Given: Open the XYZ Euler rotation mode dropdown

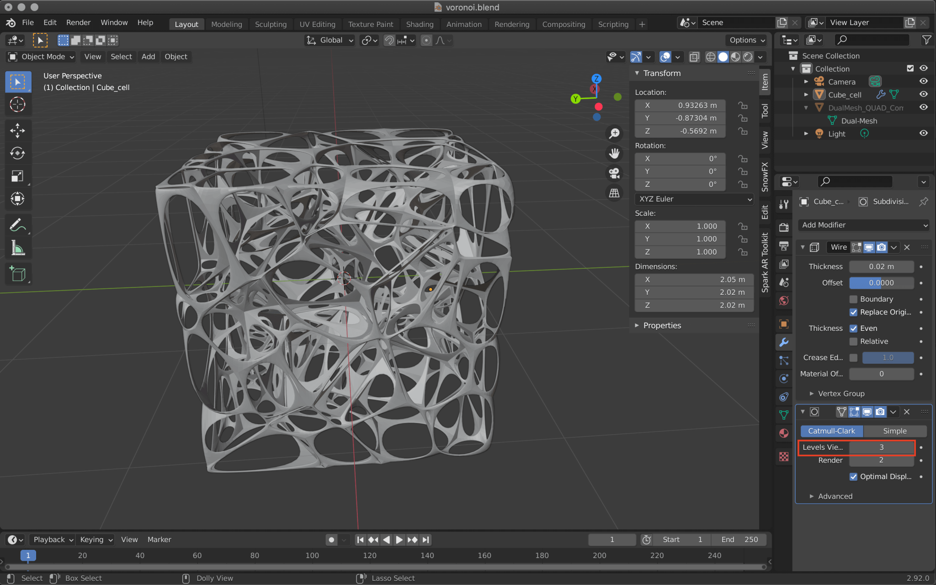Looking at the screenshot, I should tap(694, 199).
